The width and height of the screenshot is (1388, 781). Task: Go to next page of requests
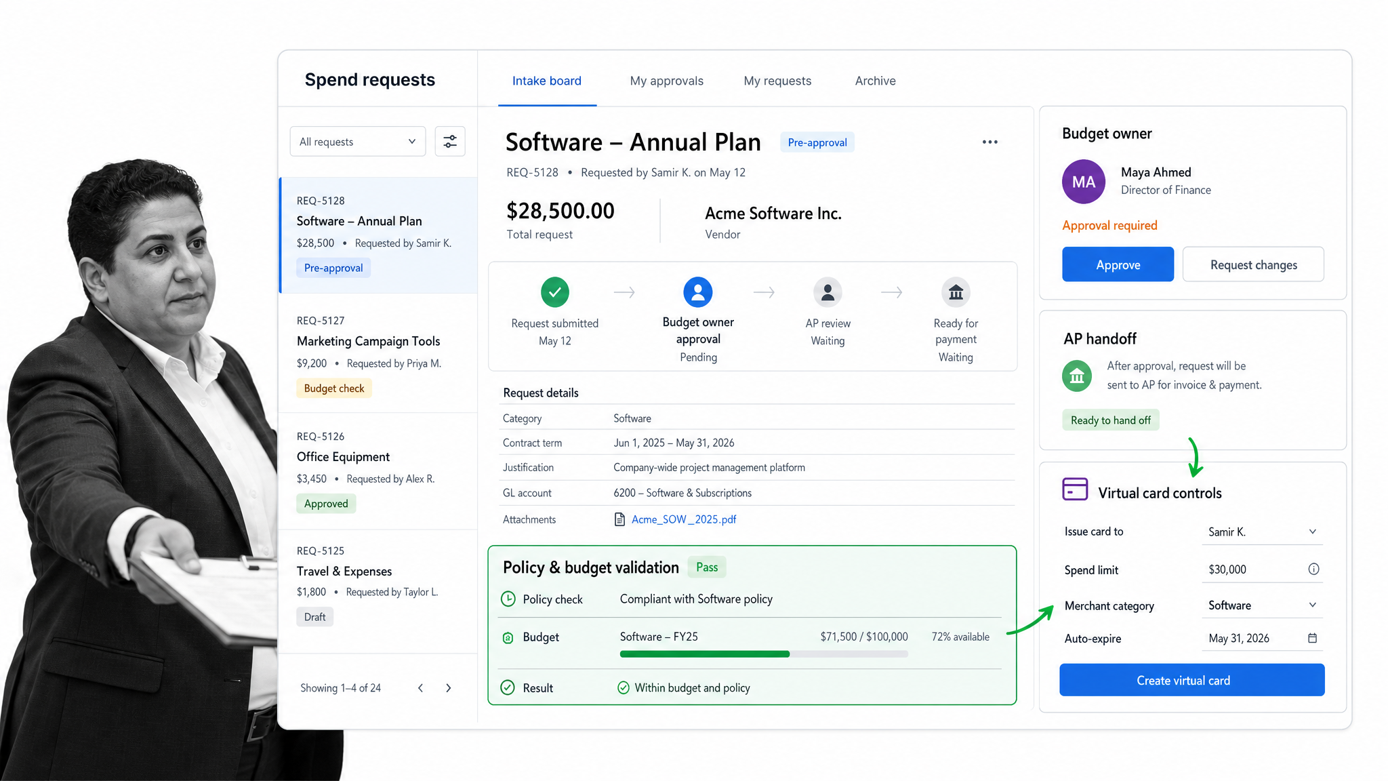coord(448,688)
